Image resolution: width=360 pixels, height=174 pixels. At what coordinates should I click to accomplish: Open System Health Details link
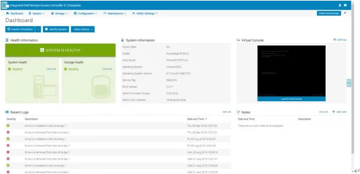coord(51,69)
